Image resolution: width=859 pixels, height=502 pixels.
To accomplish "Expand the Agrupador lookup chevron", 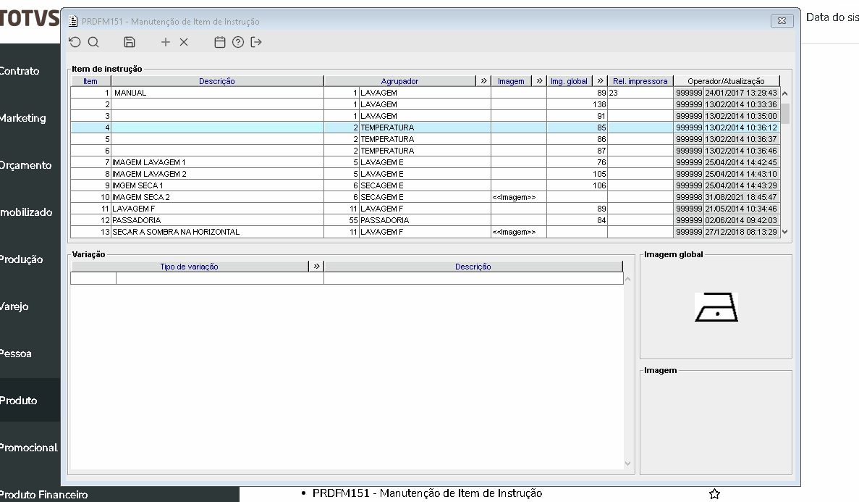I will 483,80.
